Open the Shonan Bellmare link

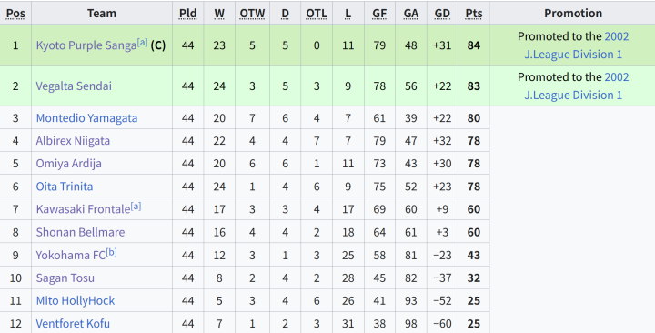80,232
